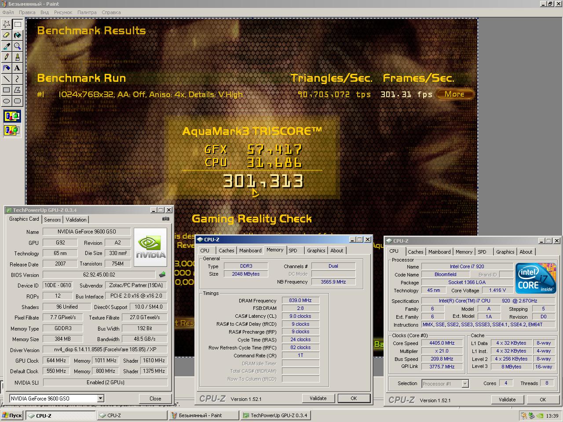The width and height of the screenshot is (563, 422).
Task: Choose the Ellipse shape tool
Action: click(x=7, y=101)
